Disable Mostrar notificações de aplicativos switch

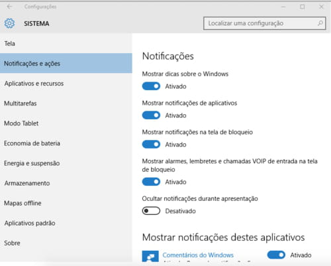151,115
